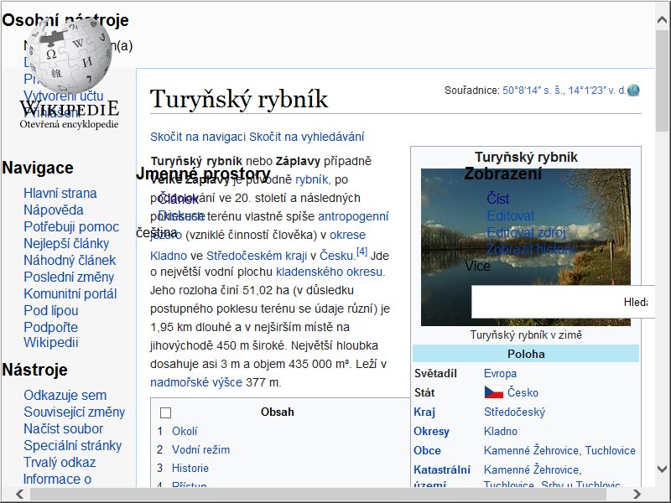The image size is (671, 503).
Task: Click the scroll down arrow of vertical scrollbar
Action: tap(663, 469)
